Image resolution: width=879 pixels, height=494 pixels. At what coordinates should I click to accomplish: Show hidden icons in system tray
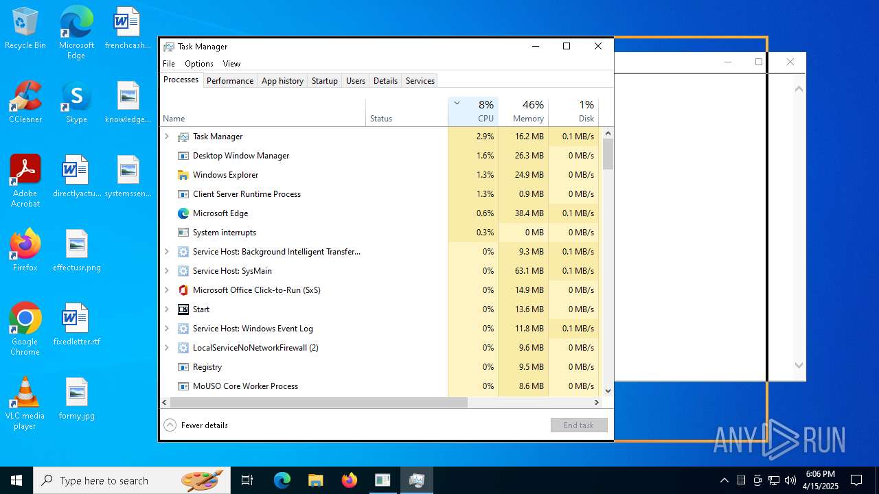(724, 480)
